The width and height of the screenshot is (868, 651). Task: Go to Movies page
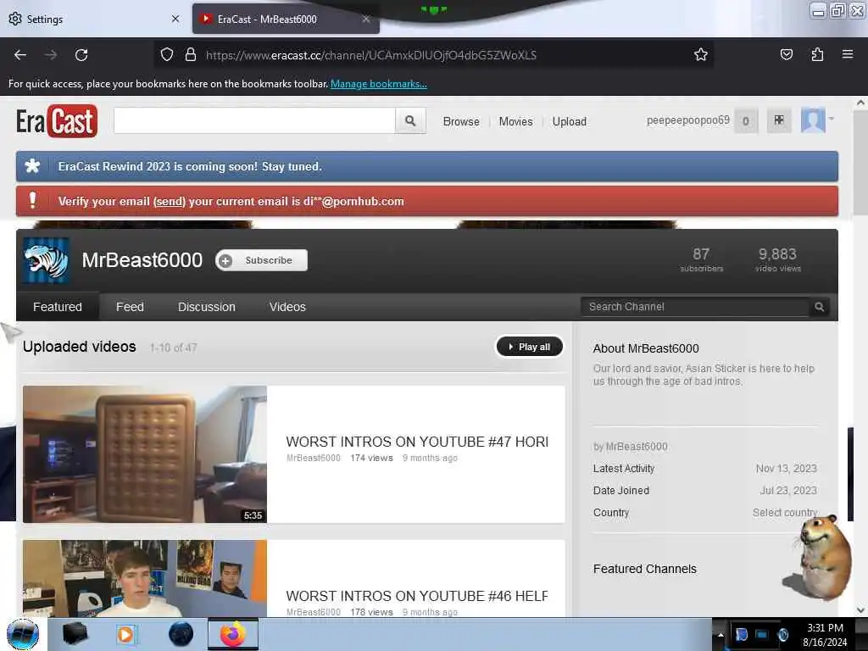(515, 121)
